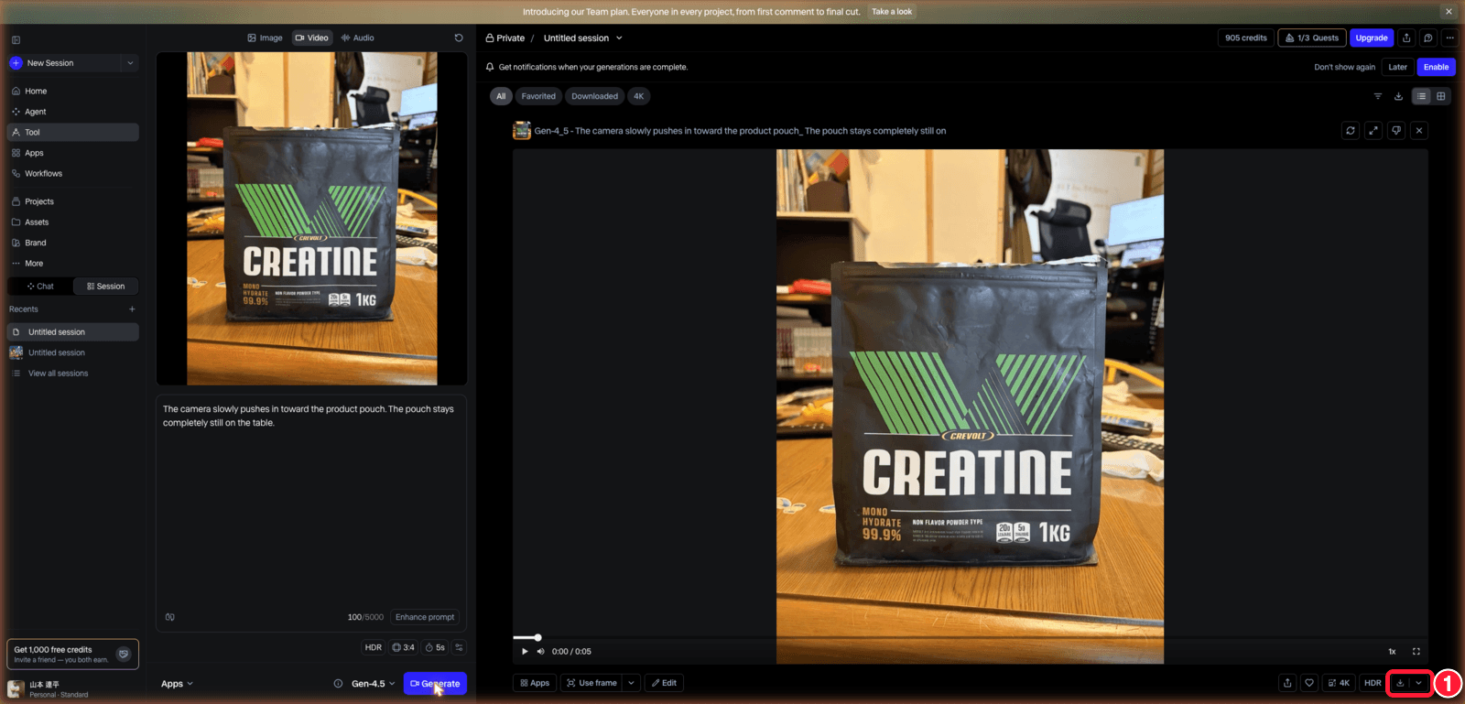Expand the download options chevron
This screenshot has width=1465, height=704.
[1419, 683]
